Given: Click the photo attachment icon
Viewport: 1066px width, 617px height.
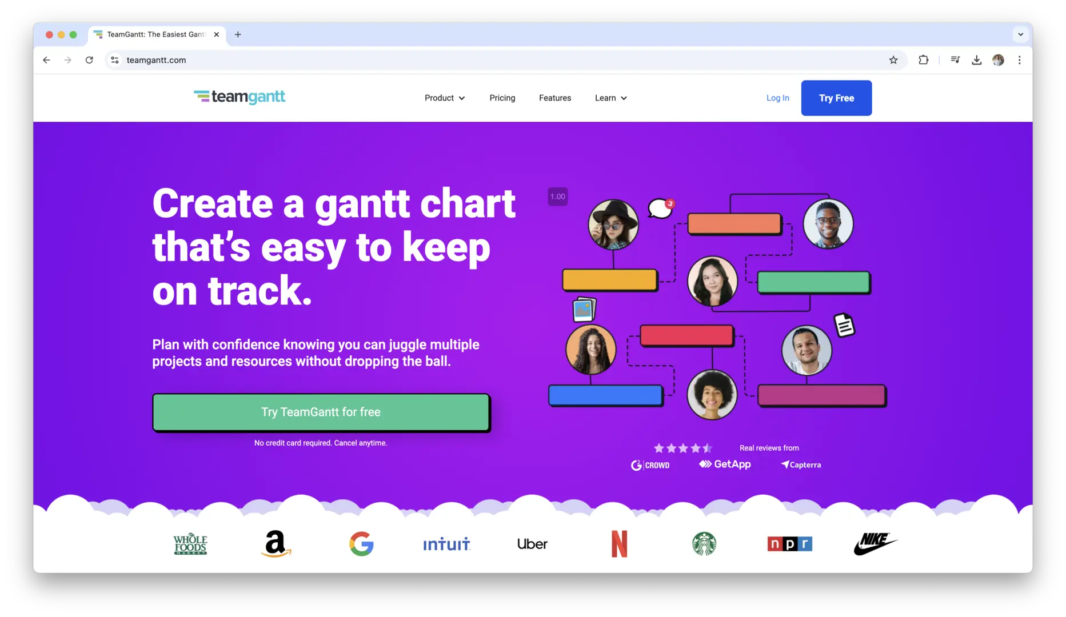Looking at the screenshot, I should (584, 310).
